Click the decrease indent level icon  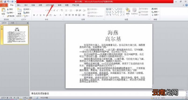pos(77,10)
